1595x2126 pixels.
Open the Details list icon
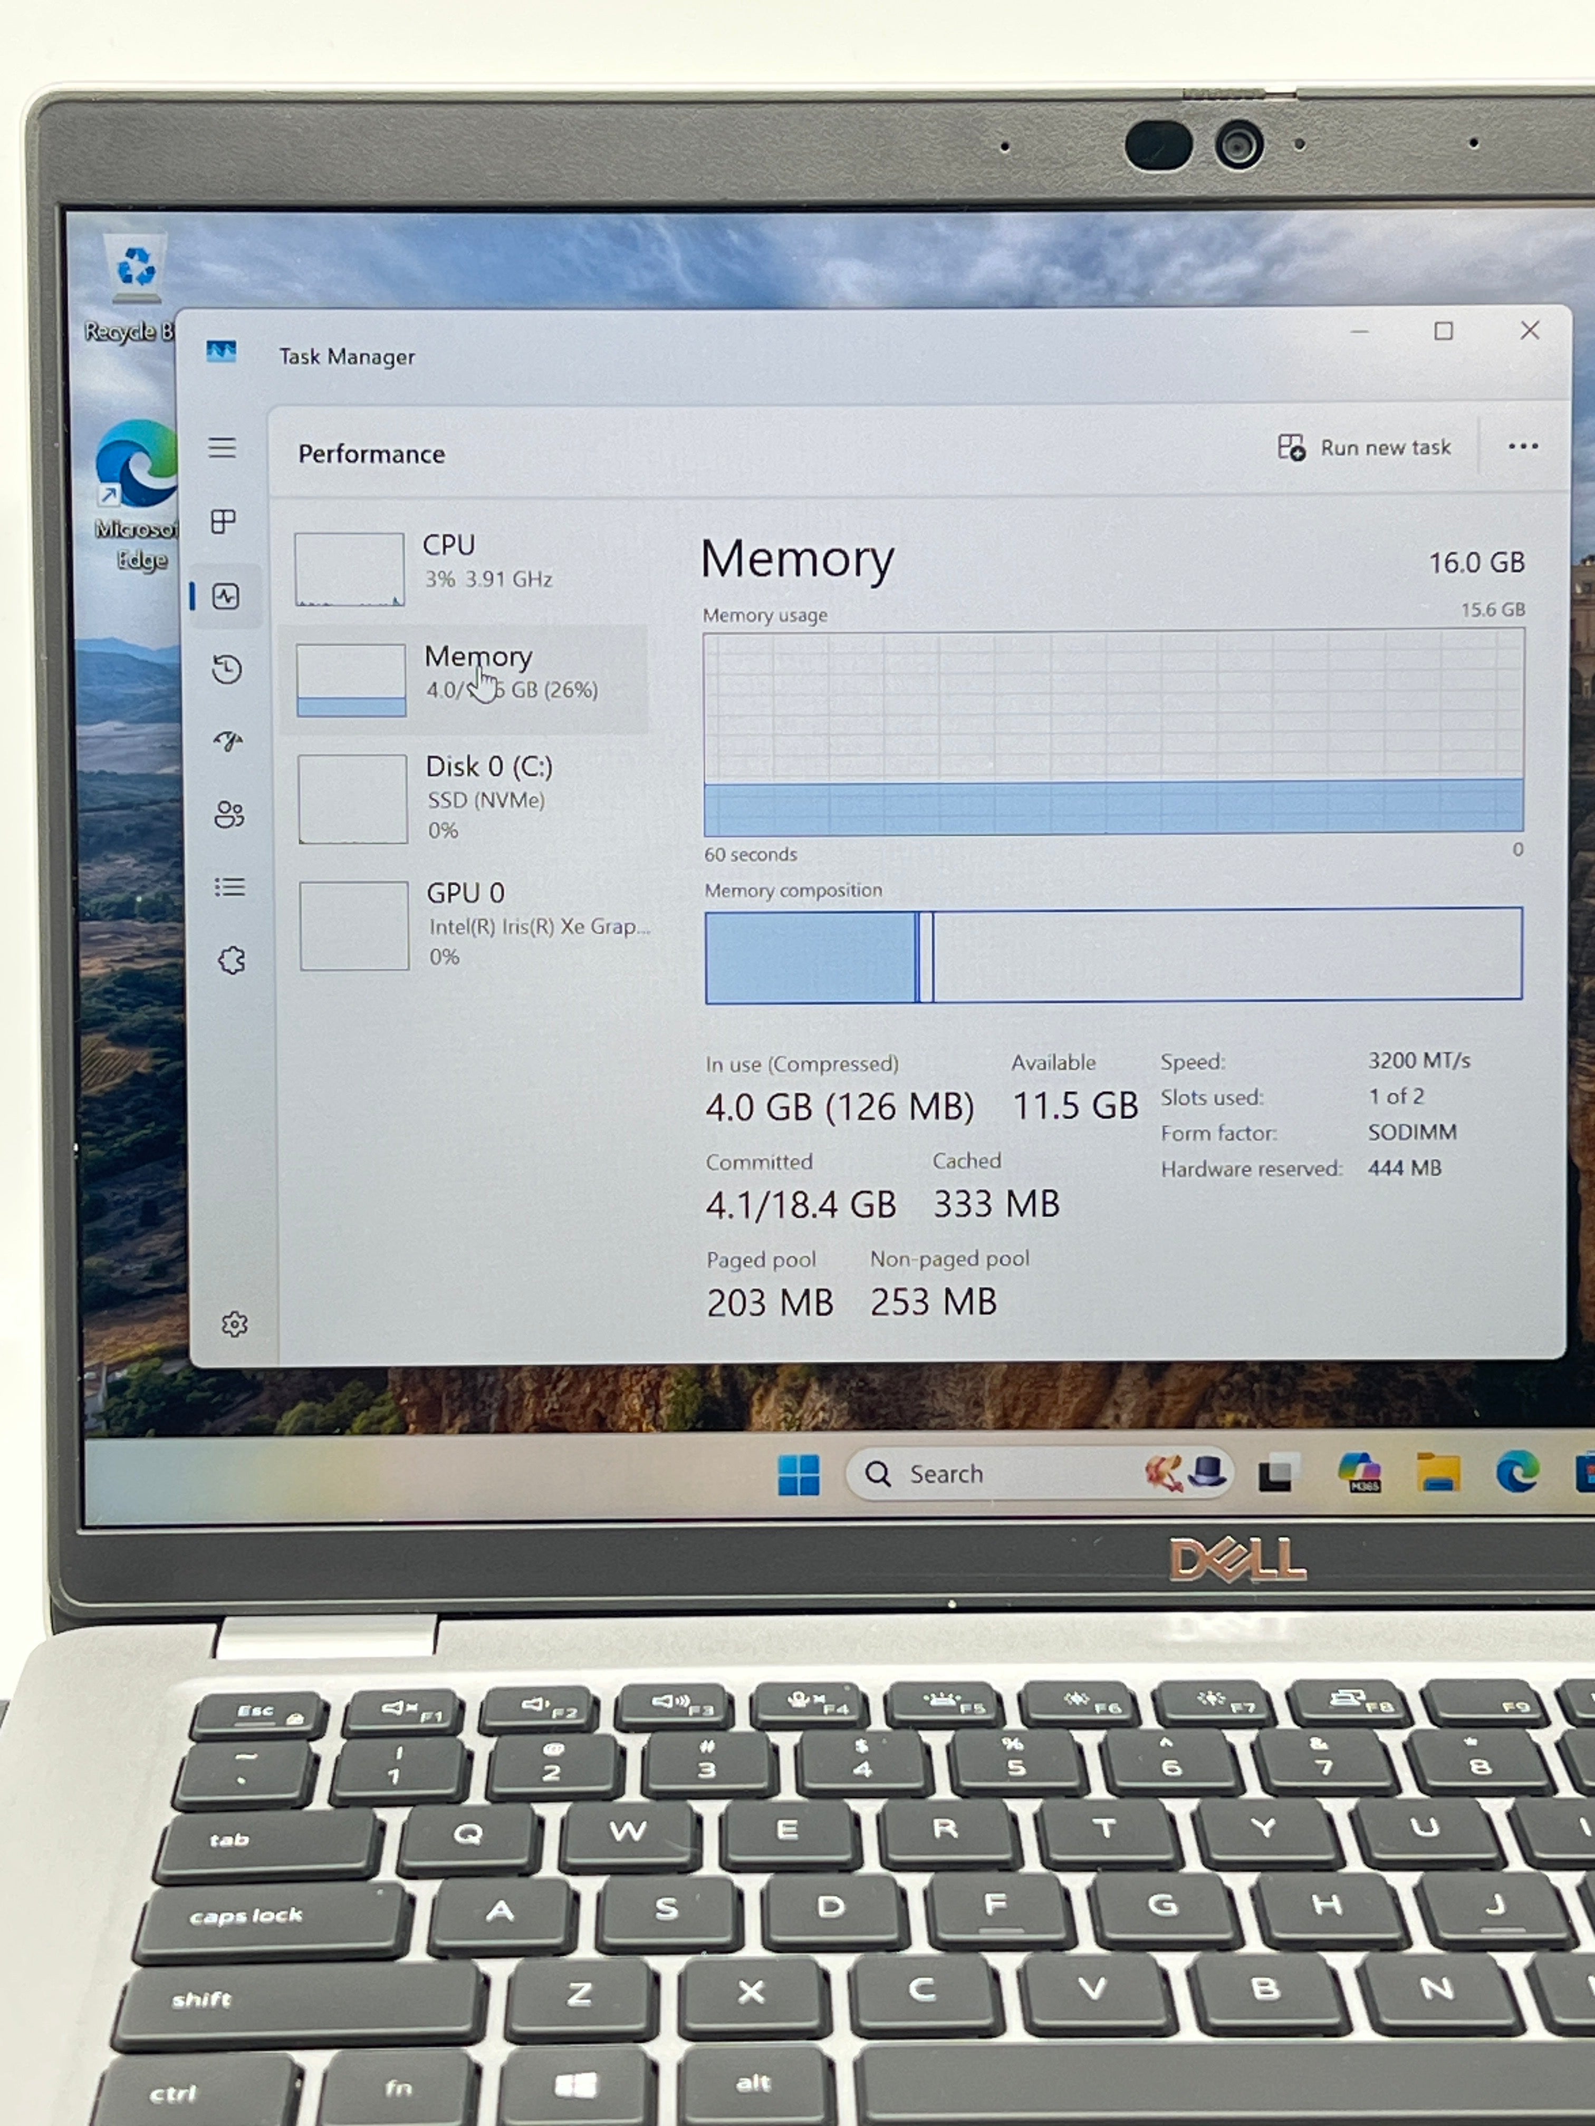click(230, 887)
